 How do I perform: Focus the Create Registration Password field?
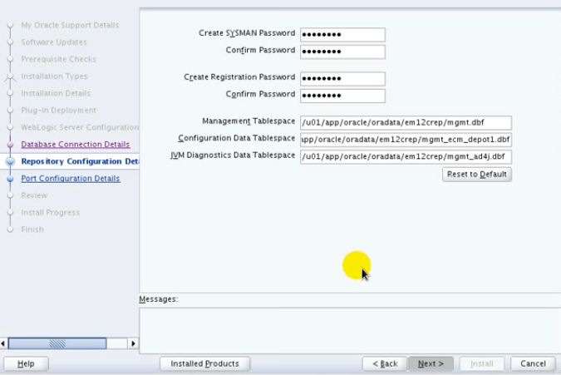(342, 79)
